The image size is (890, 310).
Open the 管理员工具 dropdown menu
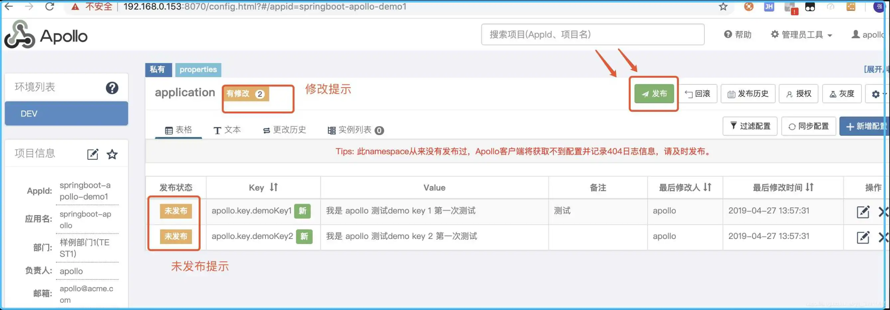(801, 35)
